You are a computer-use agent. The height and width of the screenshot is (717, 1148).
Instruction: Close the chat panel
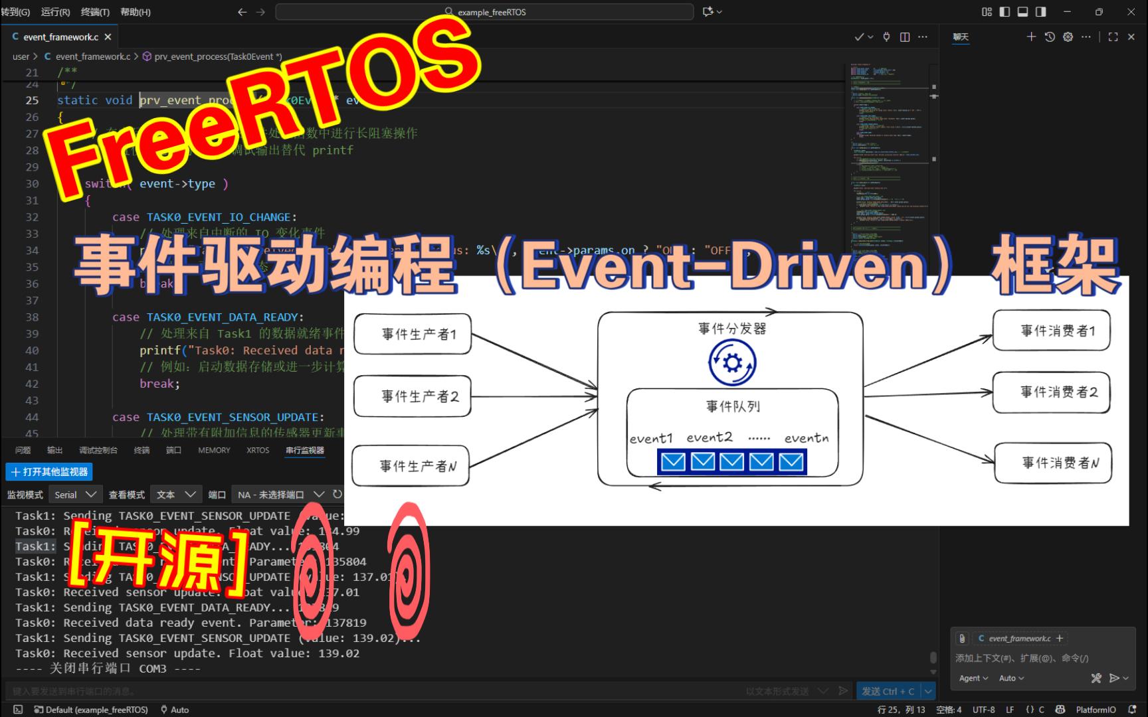pyautogui.click(x=1131, y=37)
